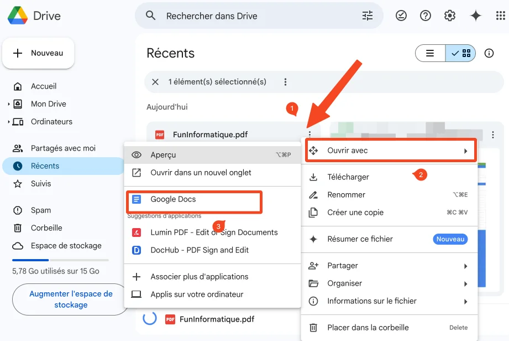The width and height of the screenshot is (509, 341).
Task: Open three-dot menu on second blurred file card
Action: (x=493, y=135)
